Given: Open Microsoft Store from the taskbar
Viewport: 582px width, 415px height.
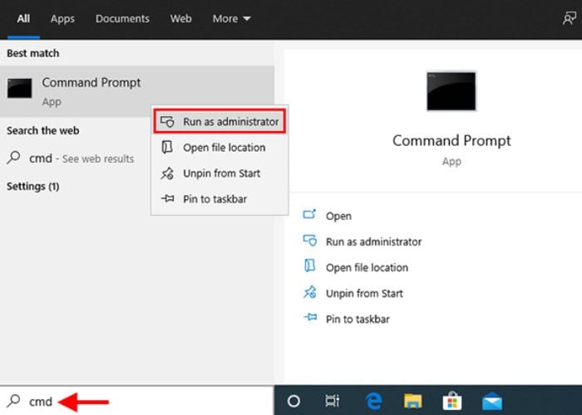Looking at the screenshot, I should [x=452, y=401].
